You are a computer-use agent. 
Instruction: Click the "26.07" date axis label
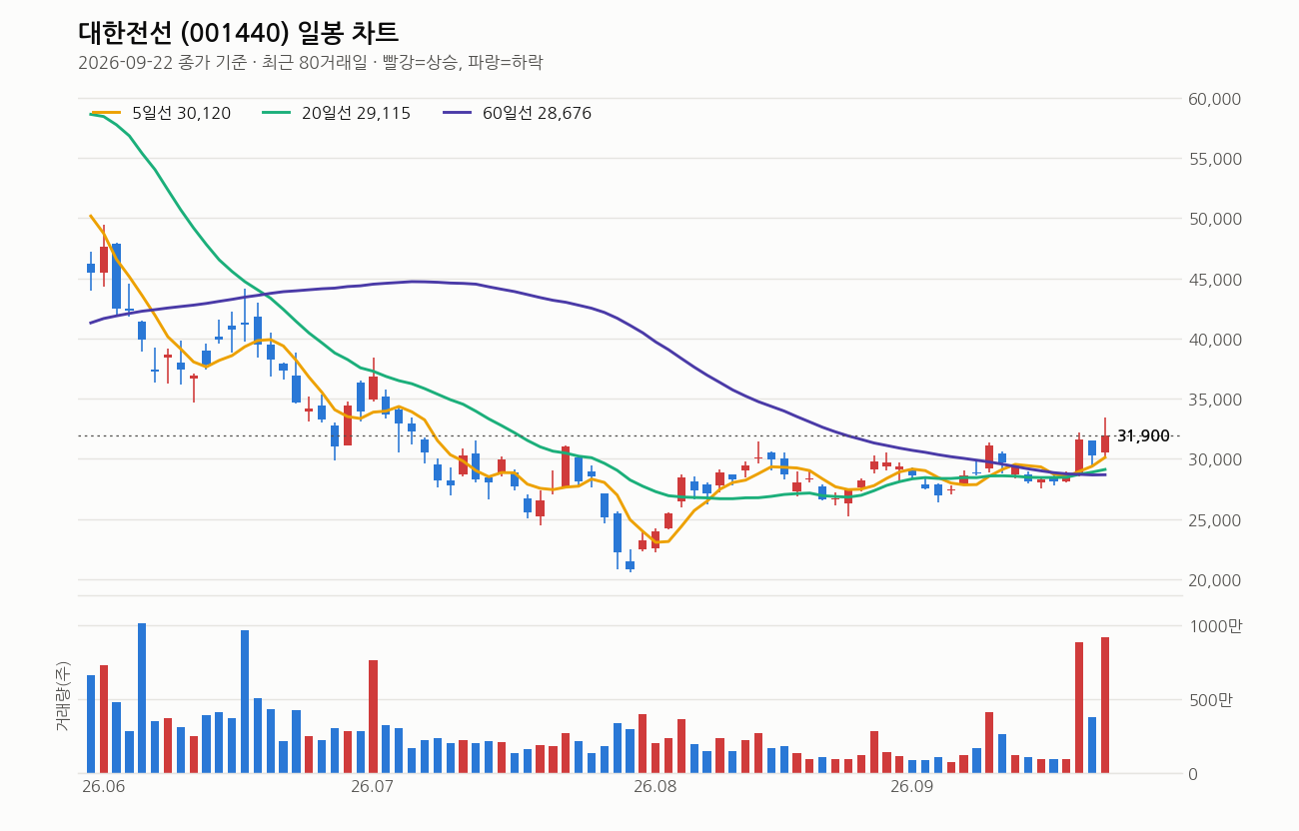coord(373,788)
